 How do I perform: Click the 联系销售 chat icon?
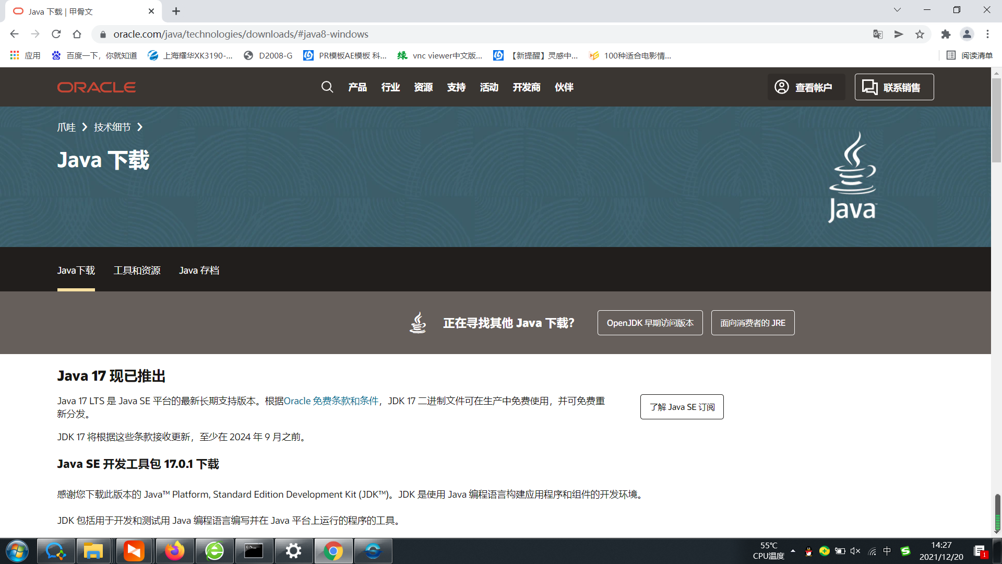tap(869, 87)
